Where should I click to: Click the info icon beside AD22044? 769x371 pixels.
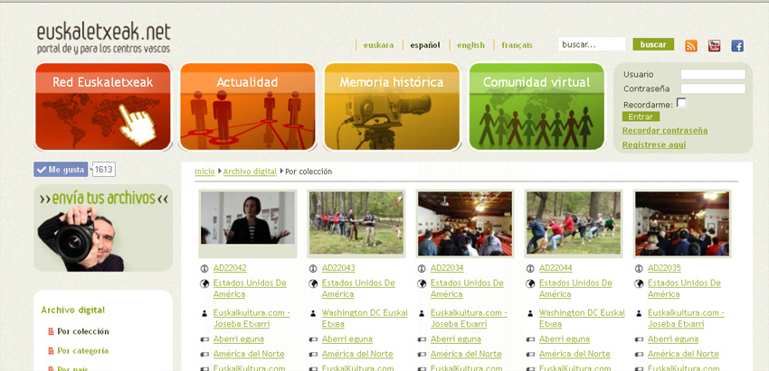[530, 268]
